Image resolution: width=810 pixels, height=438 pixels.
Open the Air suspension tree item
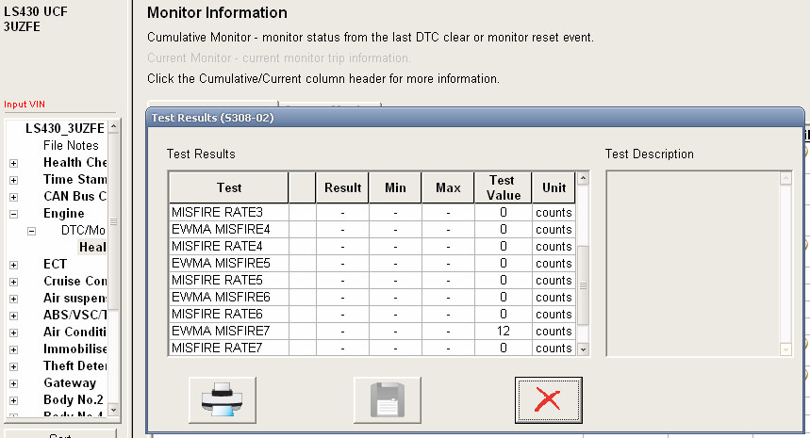[x=74, y=299]
